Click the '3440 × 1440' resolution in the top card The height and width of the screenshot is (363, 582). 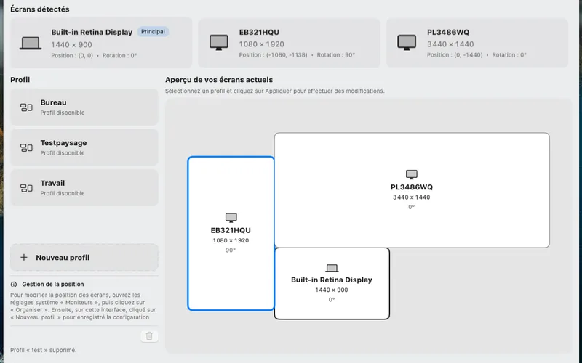click(450, 44)
